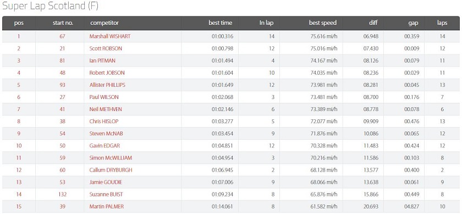462x214 pixels.
Task: Open Scott ROBSON's results
Action: tap(106, 48)
